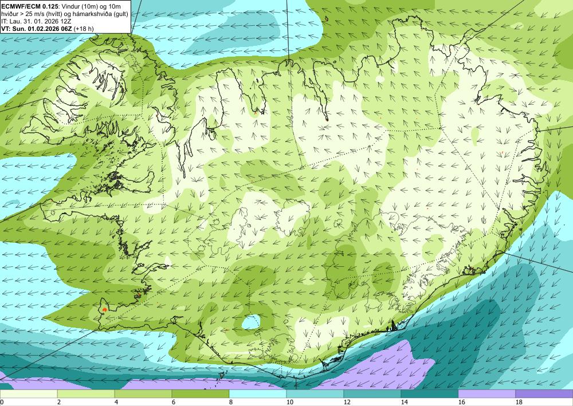Click the pale yellow 0–2 m/s legend swatch
573x406 pixels.
pos(29,394)
